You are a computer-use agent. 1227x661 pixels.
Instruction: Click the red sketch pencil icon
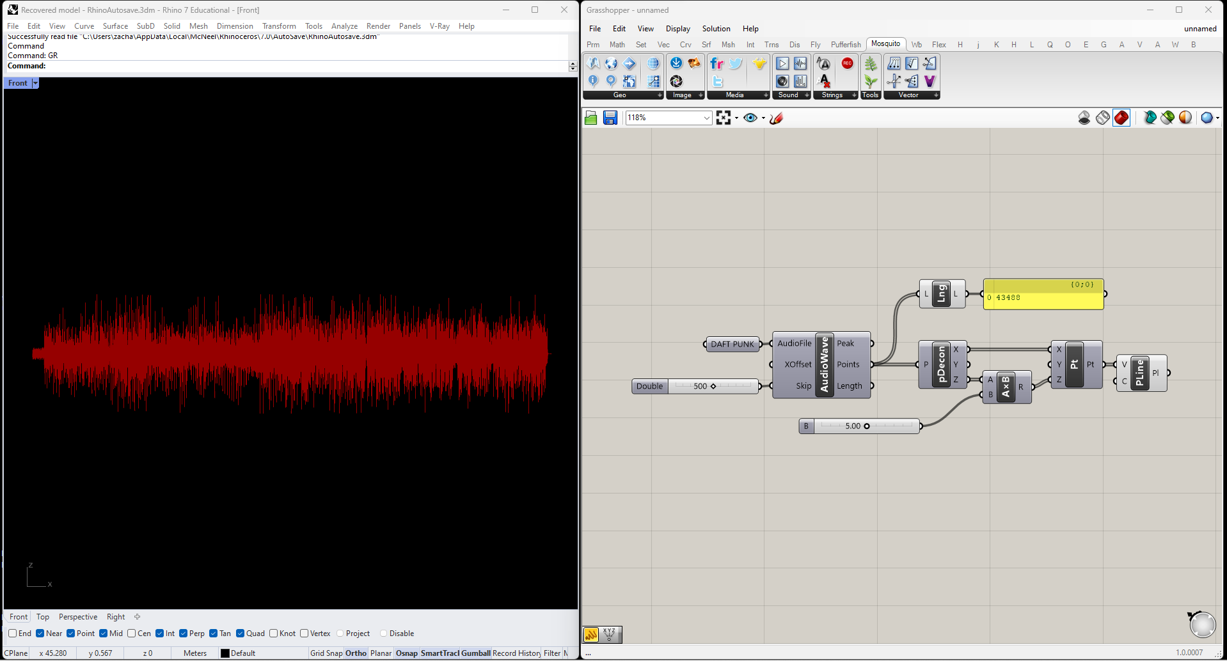(x=776, y=118)
